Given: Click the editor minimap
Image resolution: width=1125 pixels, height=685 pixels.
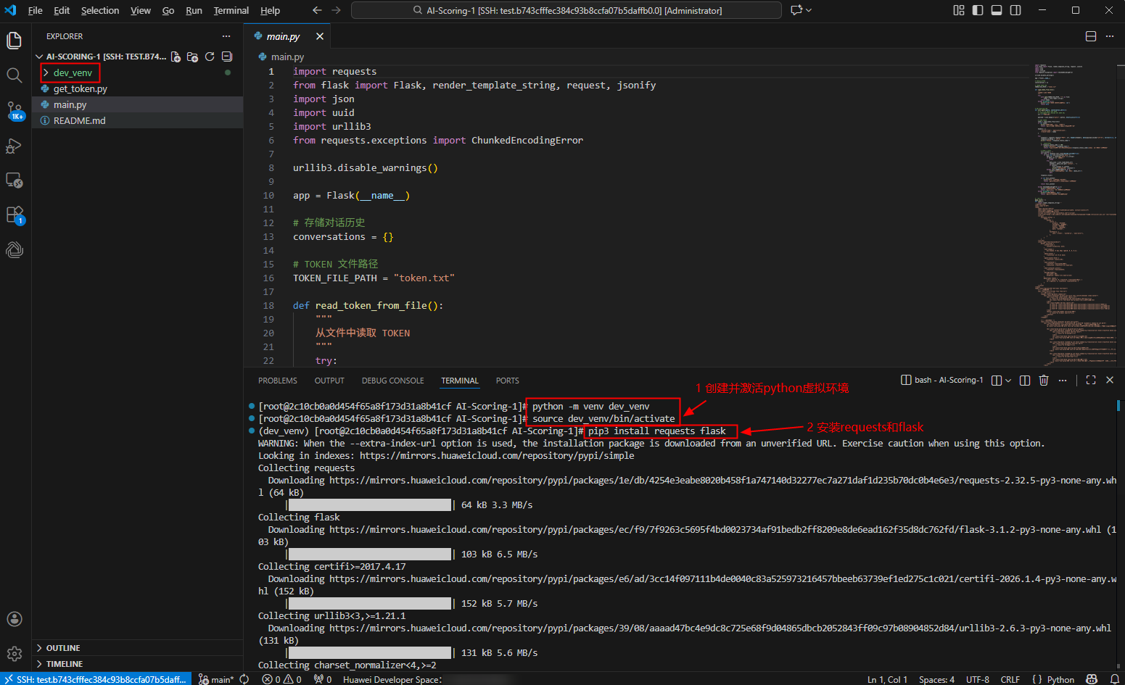Looking at the screenshot, I should [1074, 215].
